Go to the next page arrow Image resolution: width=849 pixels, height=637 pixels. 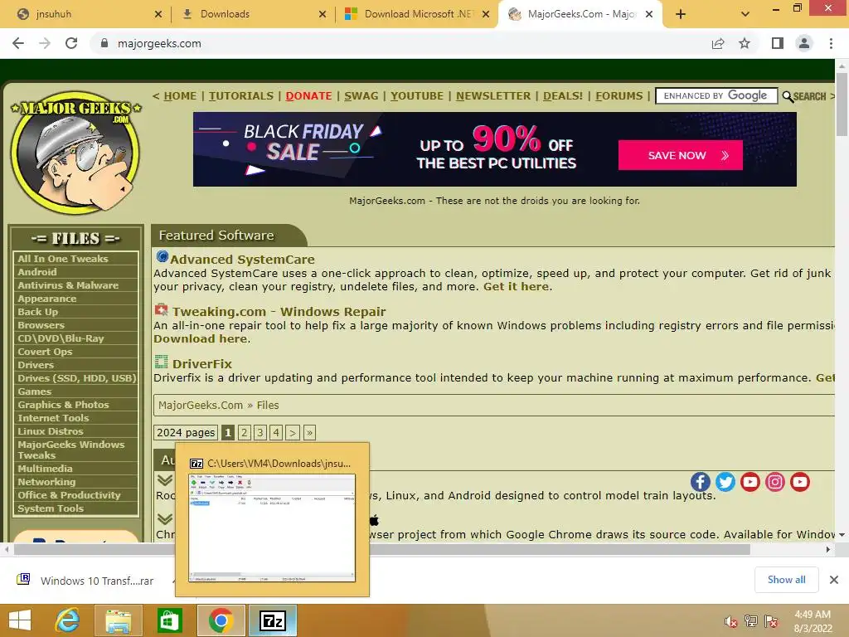[293, 432]
